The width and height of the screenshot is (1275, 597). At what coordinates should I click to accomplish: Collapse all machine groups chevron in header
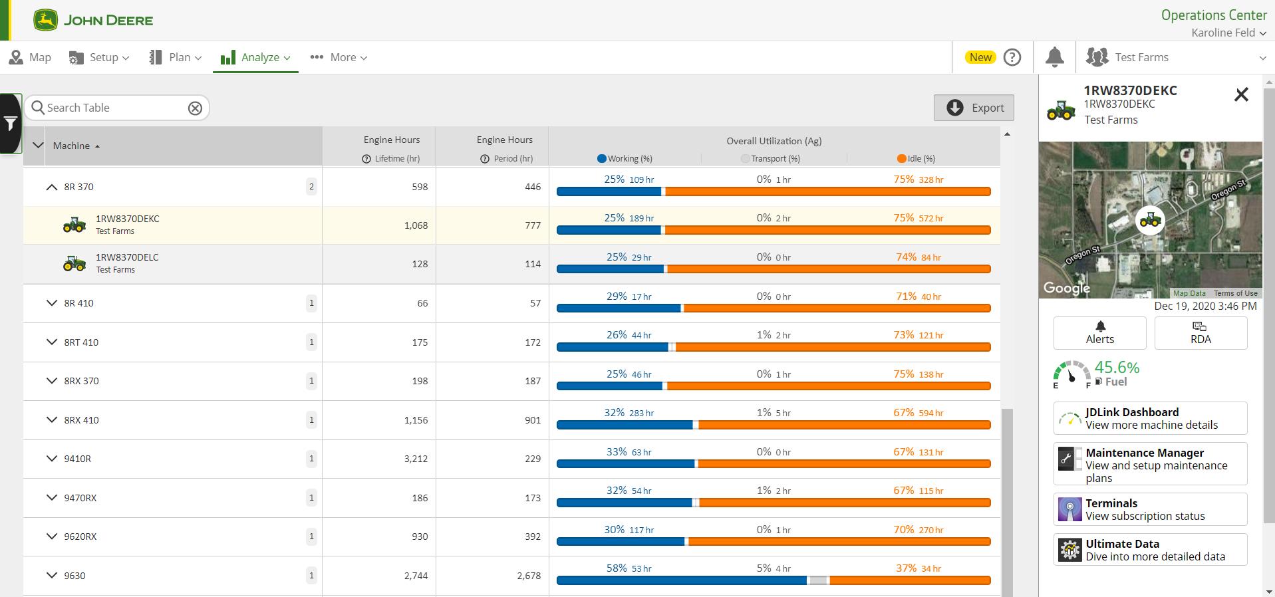coord(38,146)
